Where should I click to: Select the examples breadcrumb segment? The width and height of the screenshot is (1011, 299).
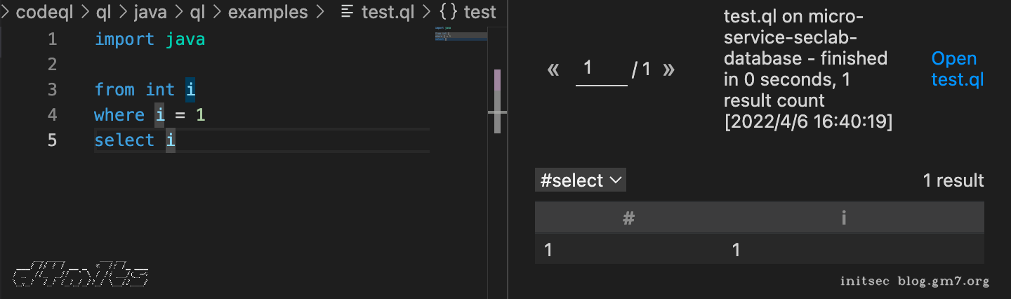[x=267, y=12]
